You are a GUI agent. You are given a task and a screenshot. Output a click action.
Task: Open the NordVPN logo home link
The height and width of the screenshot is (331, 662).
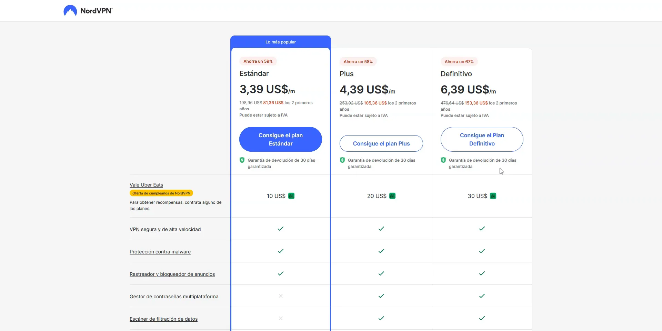[88, 11]
